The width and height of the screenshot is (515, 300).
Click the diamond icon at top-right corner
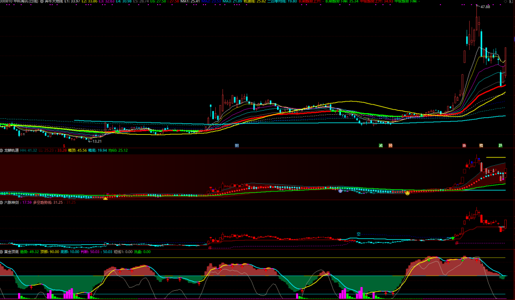[506, 2]
